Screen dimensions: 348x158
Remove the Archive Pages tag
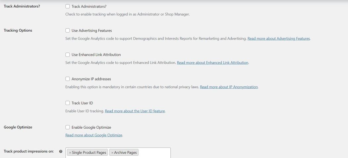(x=112, y=153)
